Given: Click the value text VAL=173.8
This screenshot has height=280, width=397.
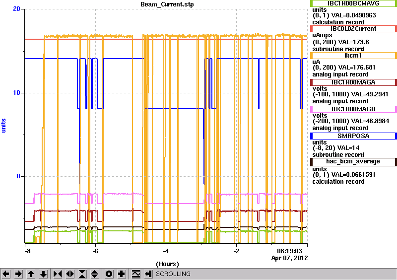Looking at the screenshot, I should (x=352, y=42).
